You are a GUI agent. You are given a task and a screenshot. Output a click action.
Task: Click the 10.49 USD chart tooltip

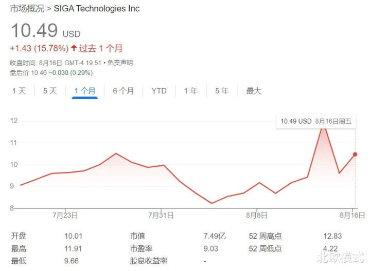tap(315, 121)
